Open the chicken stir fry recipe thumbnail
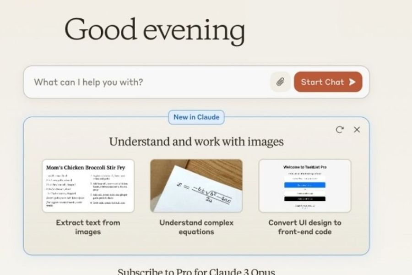The width and height of the screenshot is (412, 275). [x=88, y=186]
